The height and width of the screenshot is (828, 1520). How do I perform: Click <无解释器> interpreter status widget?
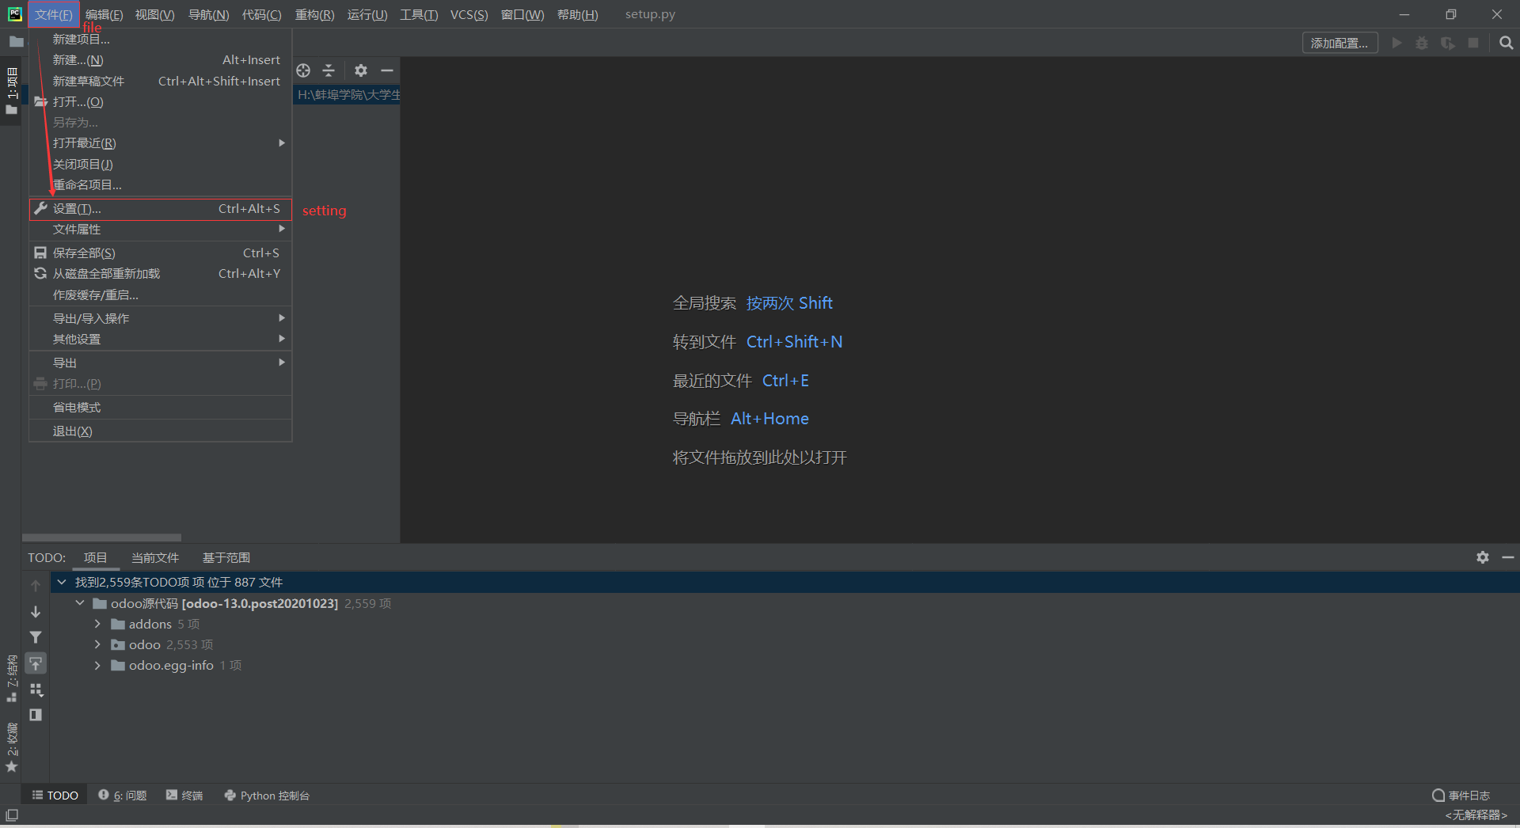1476,815
